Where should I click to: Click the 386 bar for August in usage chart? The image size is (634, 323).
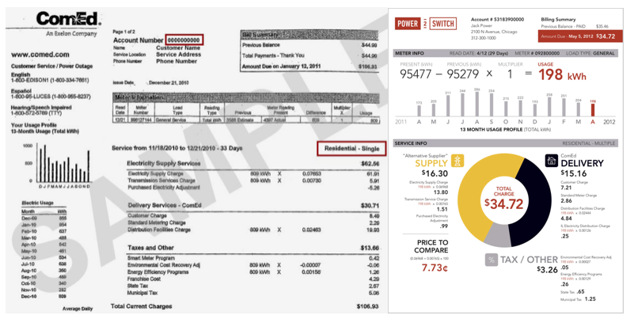pyautogui.click(x=476, y=104)
